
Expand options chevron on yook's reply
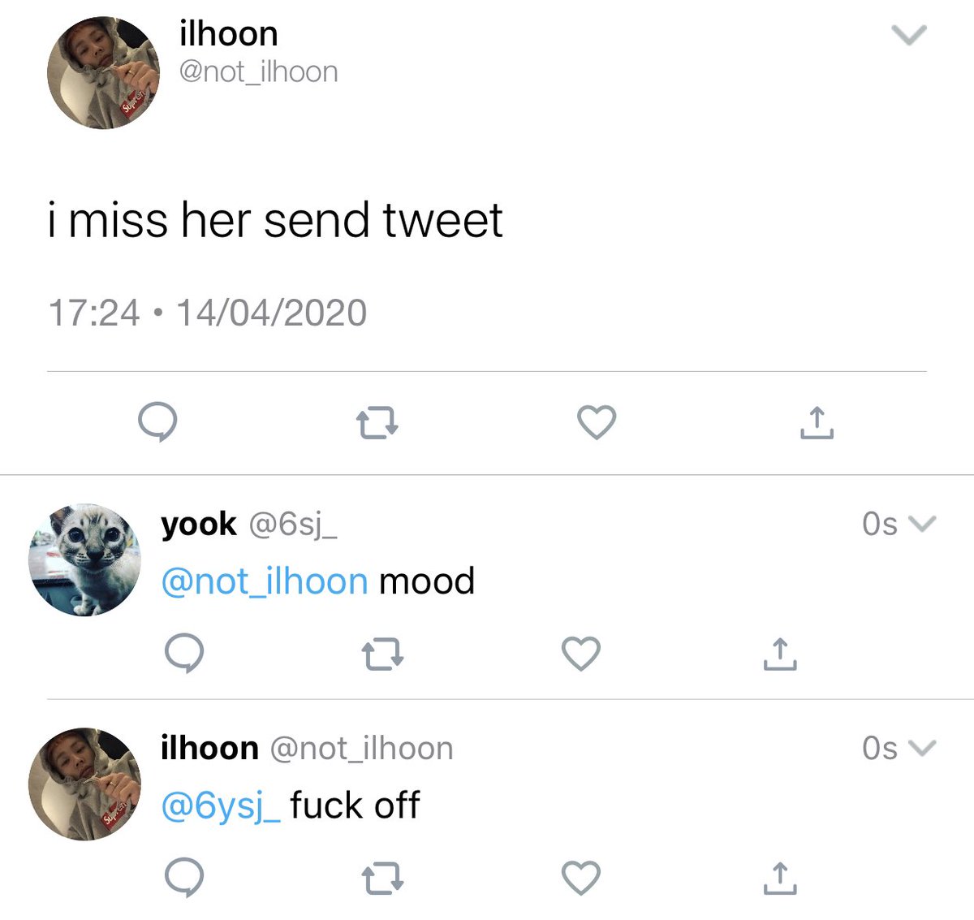[x=923, y=524]
